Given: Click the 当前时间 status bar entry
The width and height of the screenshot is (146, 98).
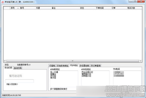Looking at the screenshot, I should 11,95.
